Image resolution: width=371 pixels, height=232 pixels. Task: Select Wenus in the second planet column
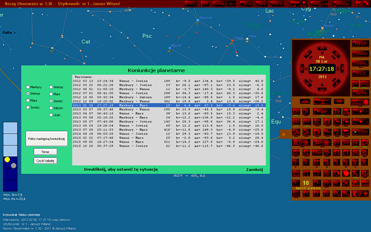point(56,87)
